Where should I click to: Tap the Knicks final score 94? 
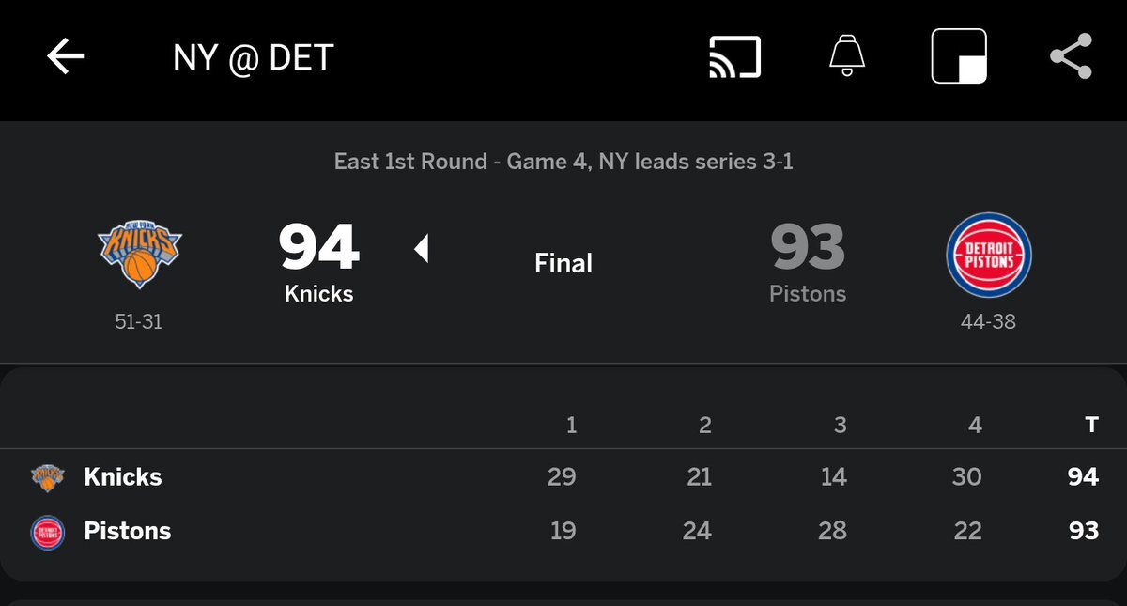319,248
